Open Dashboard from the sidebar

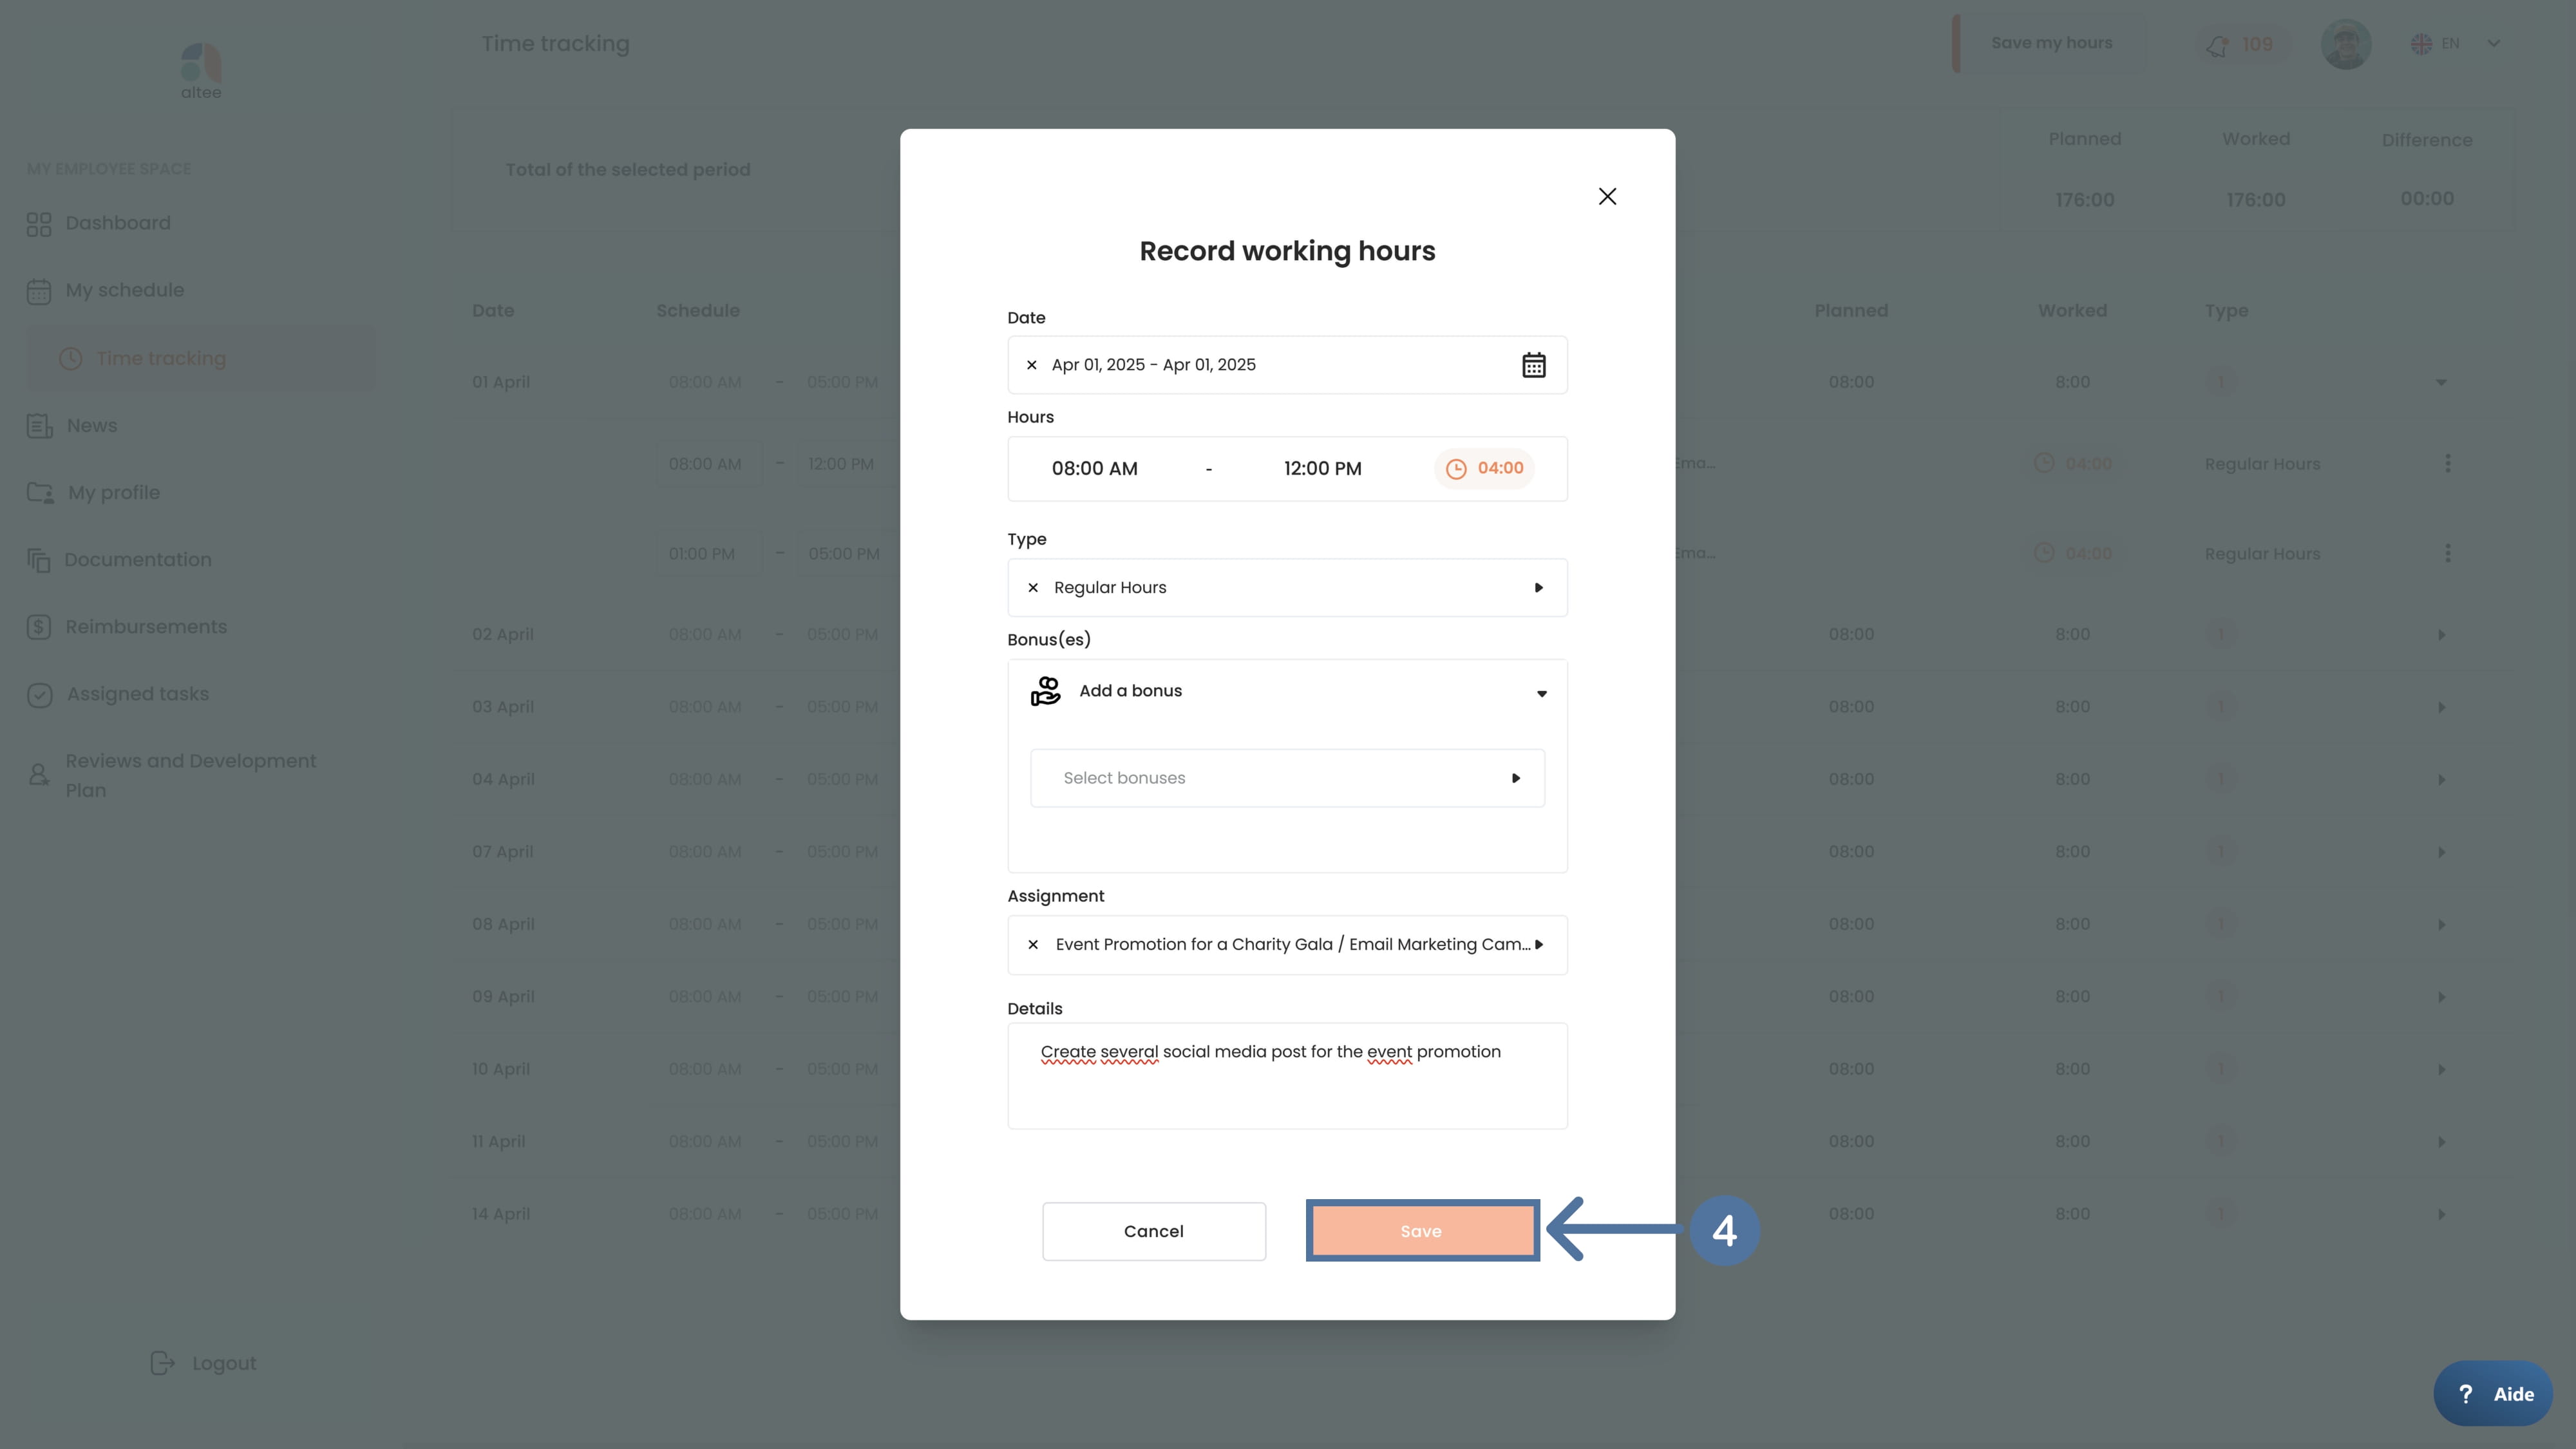coord(118,223)
